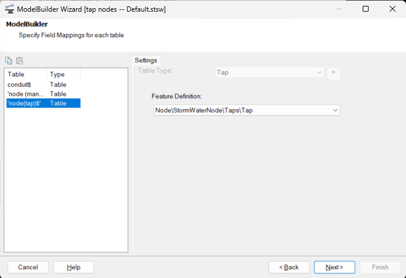Click the Table column header
The image size is (406, 278).
[x=26, y=74]
